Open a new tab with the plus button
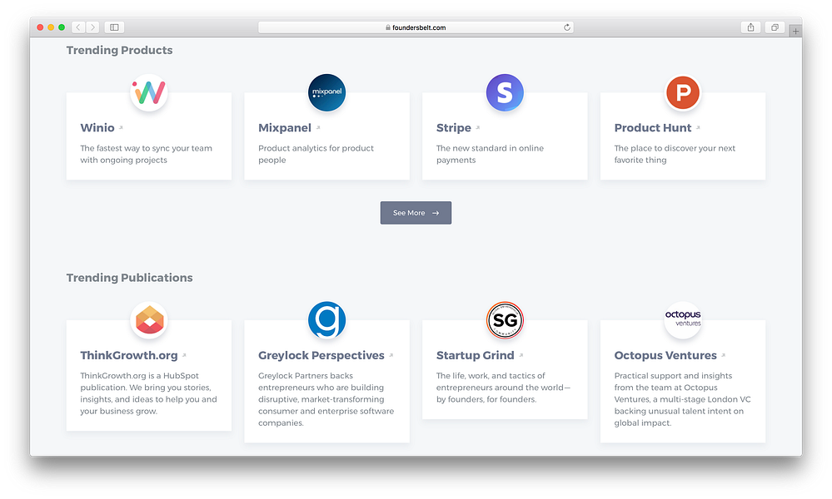Screen dimensions: 832x499 795,32
